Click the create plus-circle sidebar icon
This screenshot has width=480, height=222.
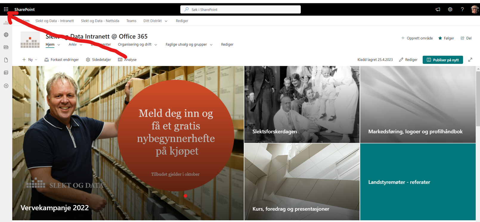[x=6, y=86]
